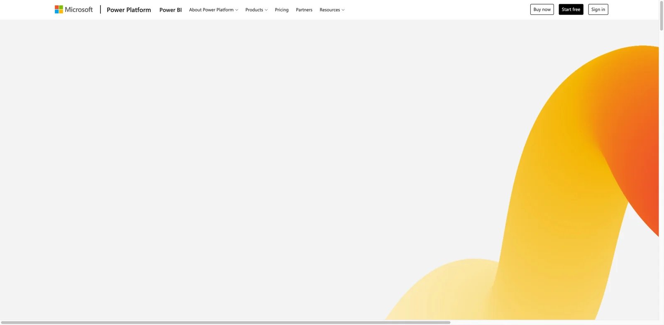
Task: Open the Power Platform home link
Action: click(129, 10)
